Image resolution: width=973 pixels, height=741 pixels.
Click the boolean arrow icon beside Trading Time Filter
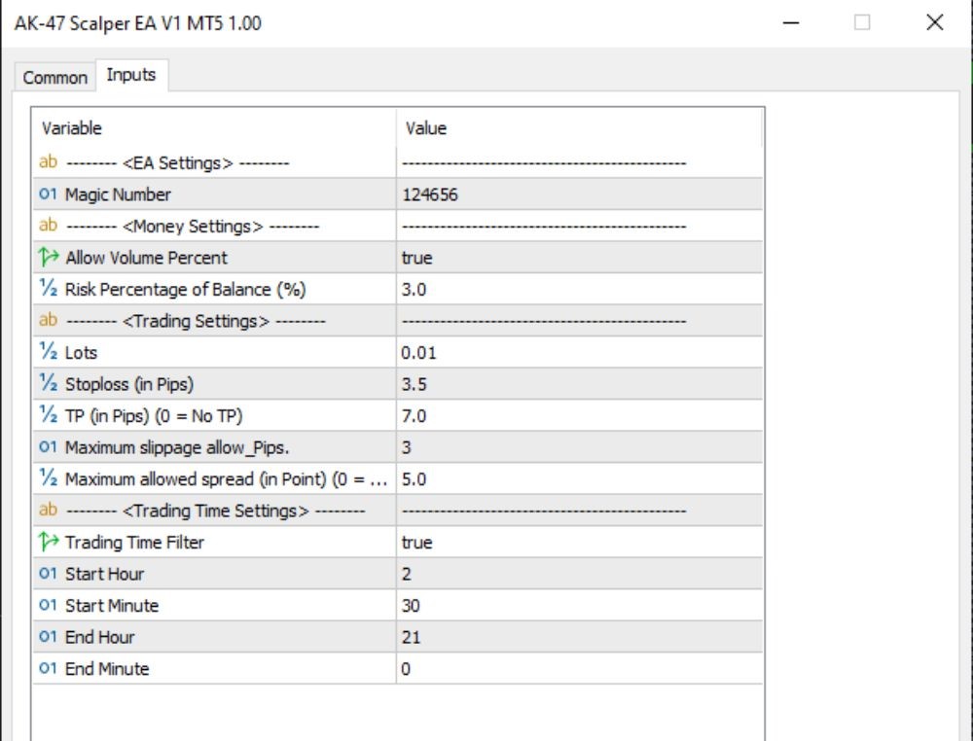pyautogui.click(x=49, y=542)
